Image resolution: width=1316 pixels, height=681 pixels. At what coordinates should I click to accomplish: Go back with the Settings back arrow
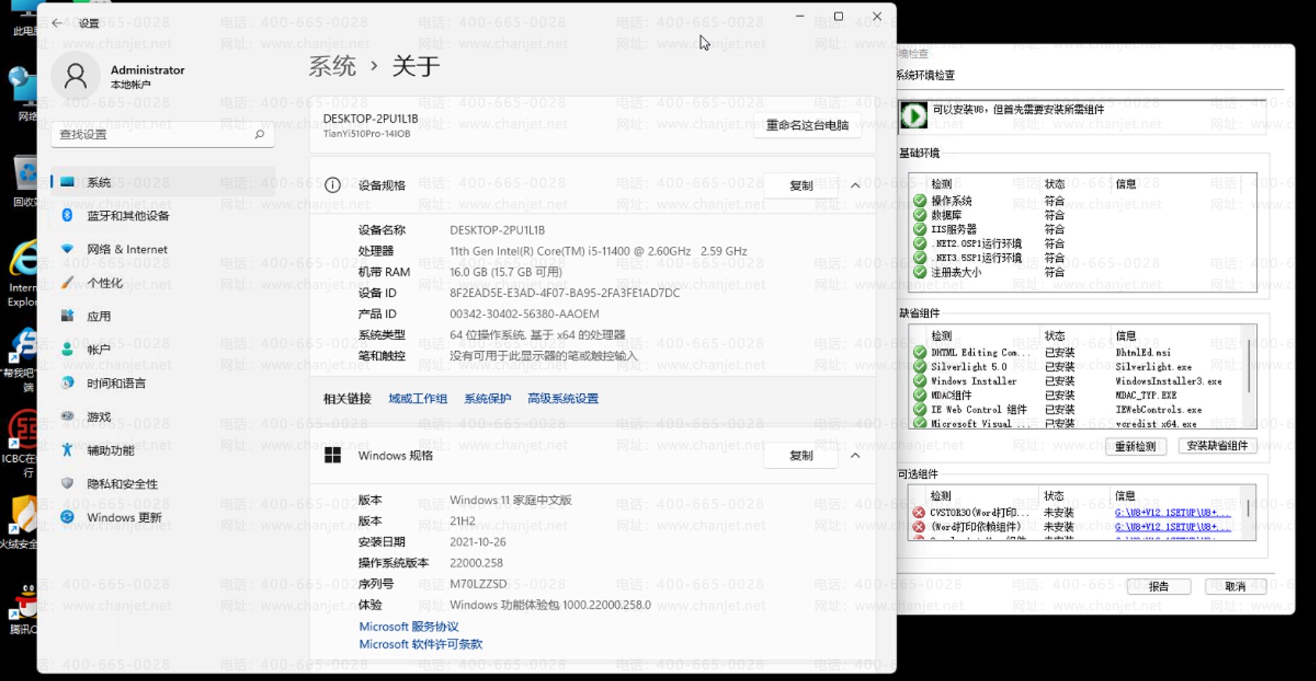point(57,23)
